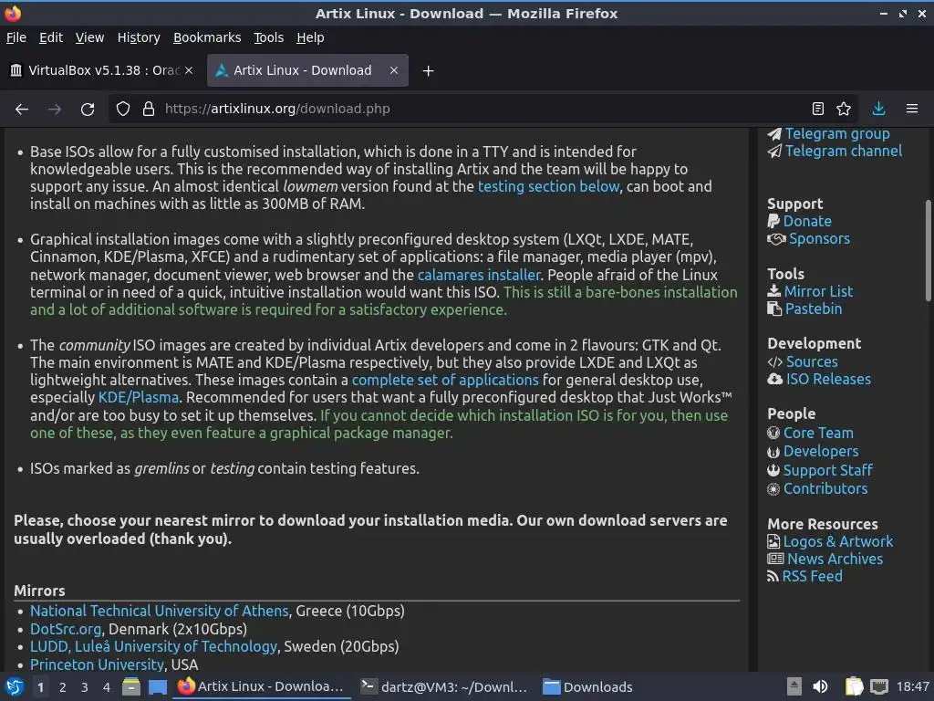
Task: Open the Help menu
Action: [x=310, y=37]
